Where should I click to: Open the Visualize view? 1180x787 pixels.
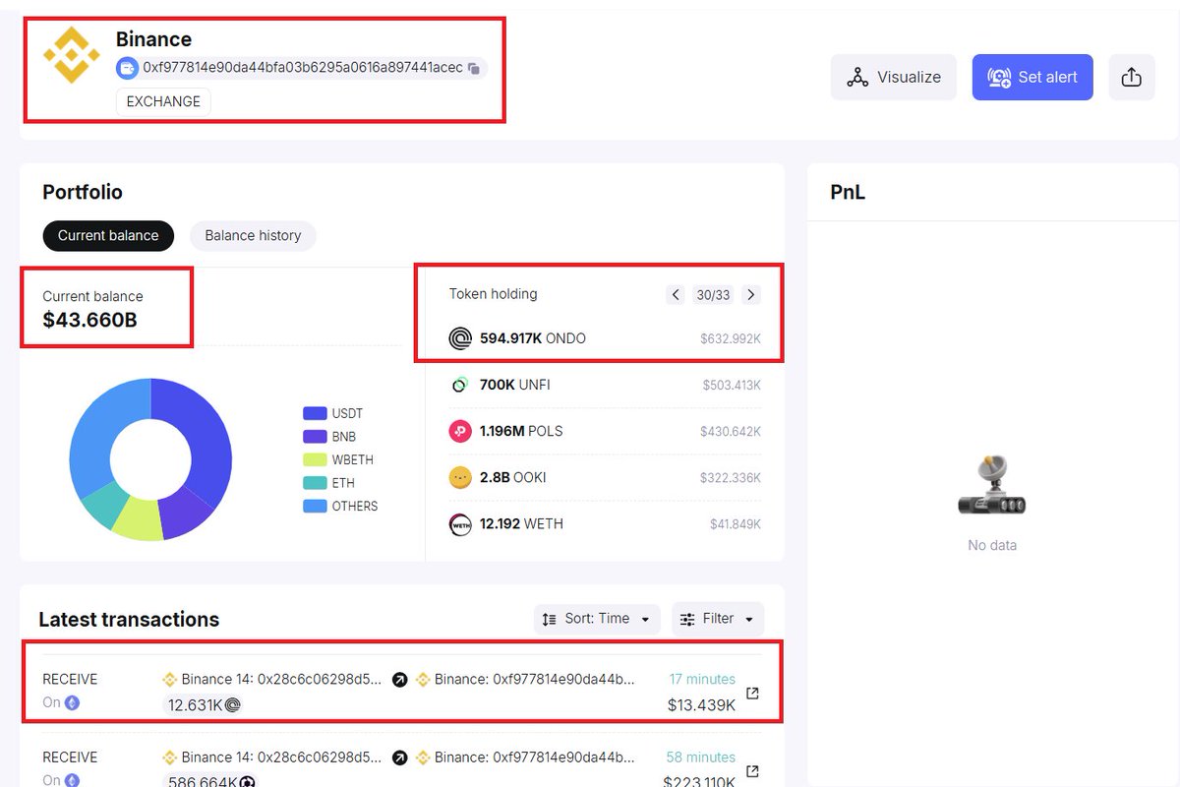(x=893, y=77)
